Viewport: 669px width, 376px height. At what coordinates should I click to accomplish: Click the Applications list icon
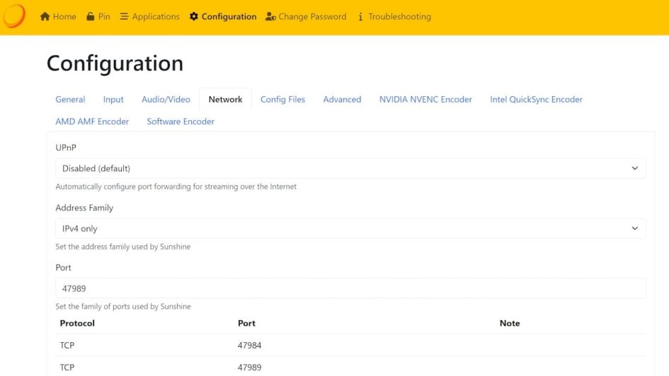tap(125, 16)
